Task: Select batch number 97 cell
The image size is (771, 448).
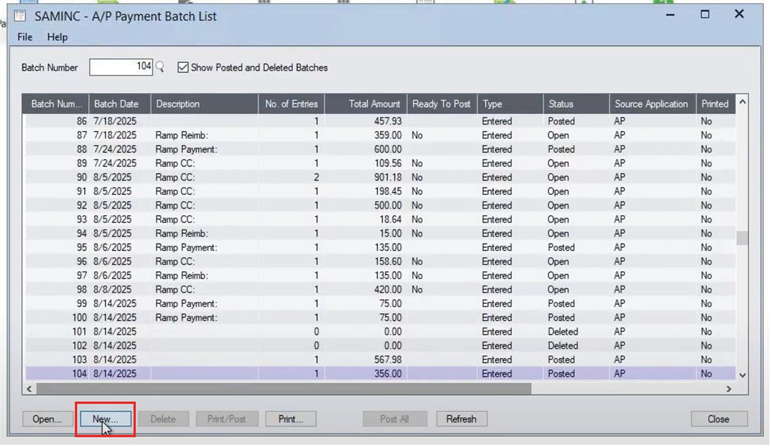Action: pyautogui.click(x=57, y=276)
